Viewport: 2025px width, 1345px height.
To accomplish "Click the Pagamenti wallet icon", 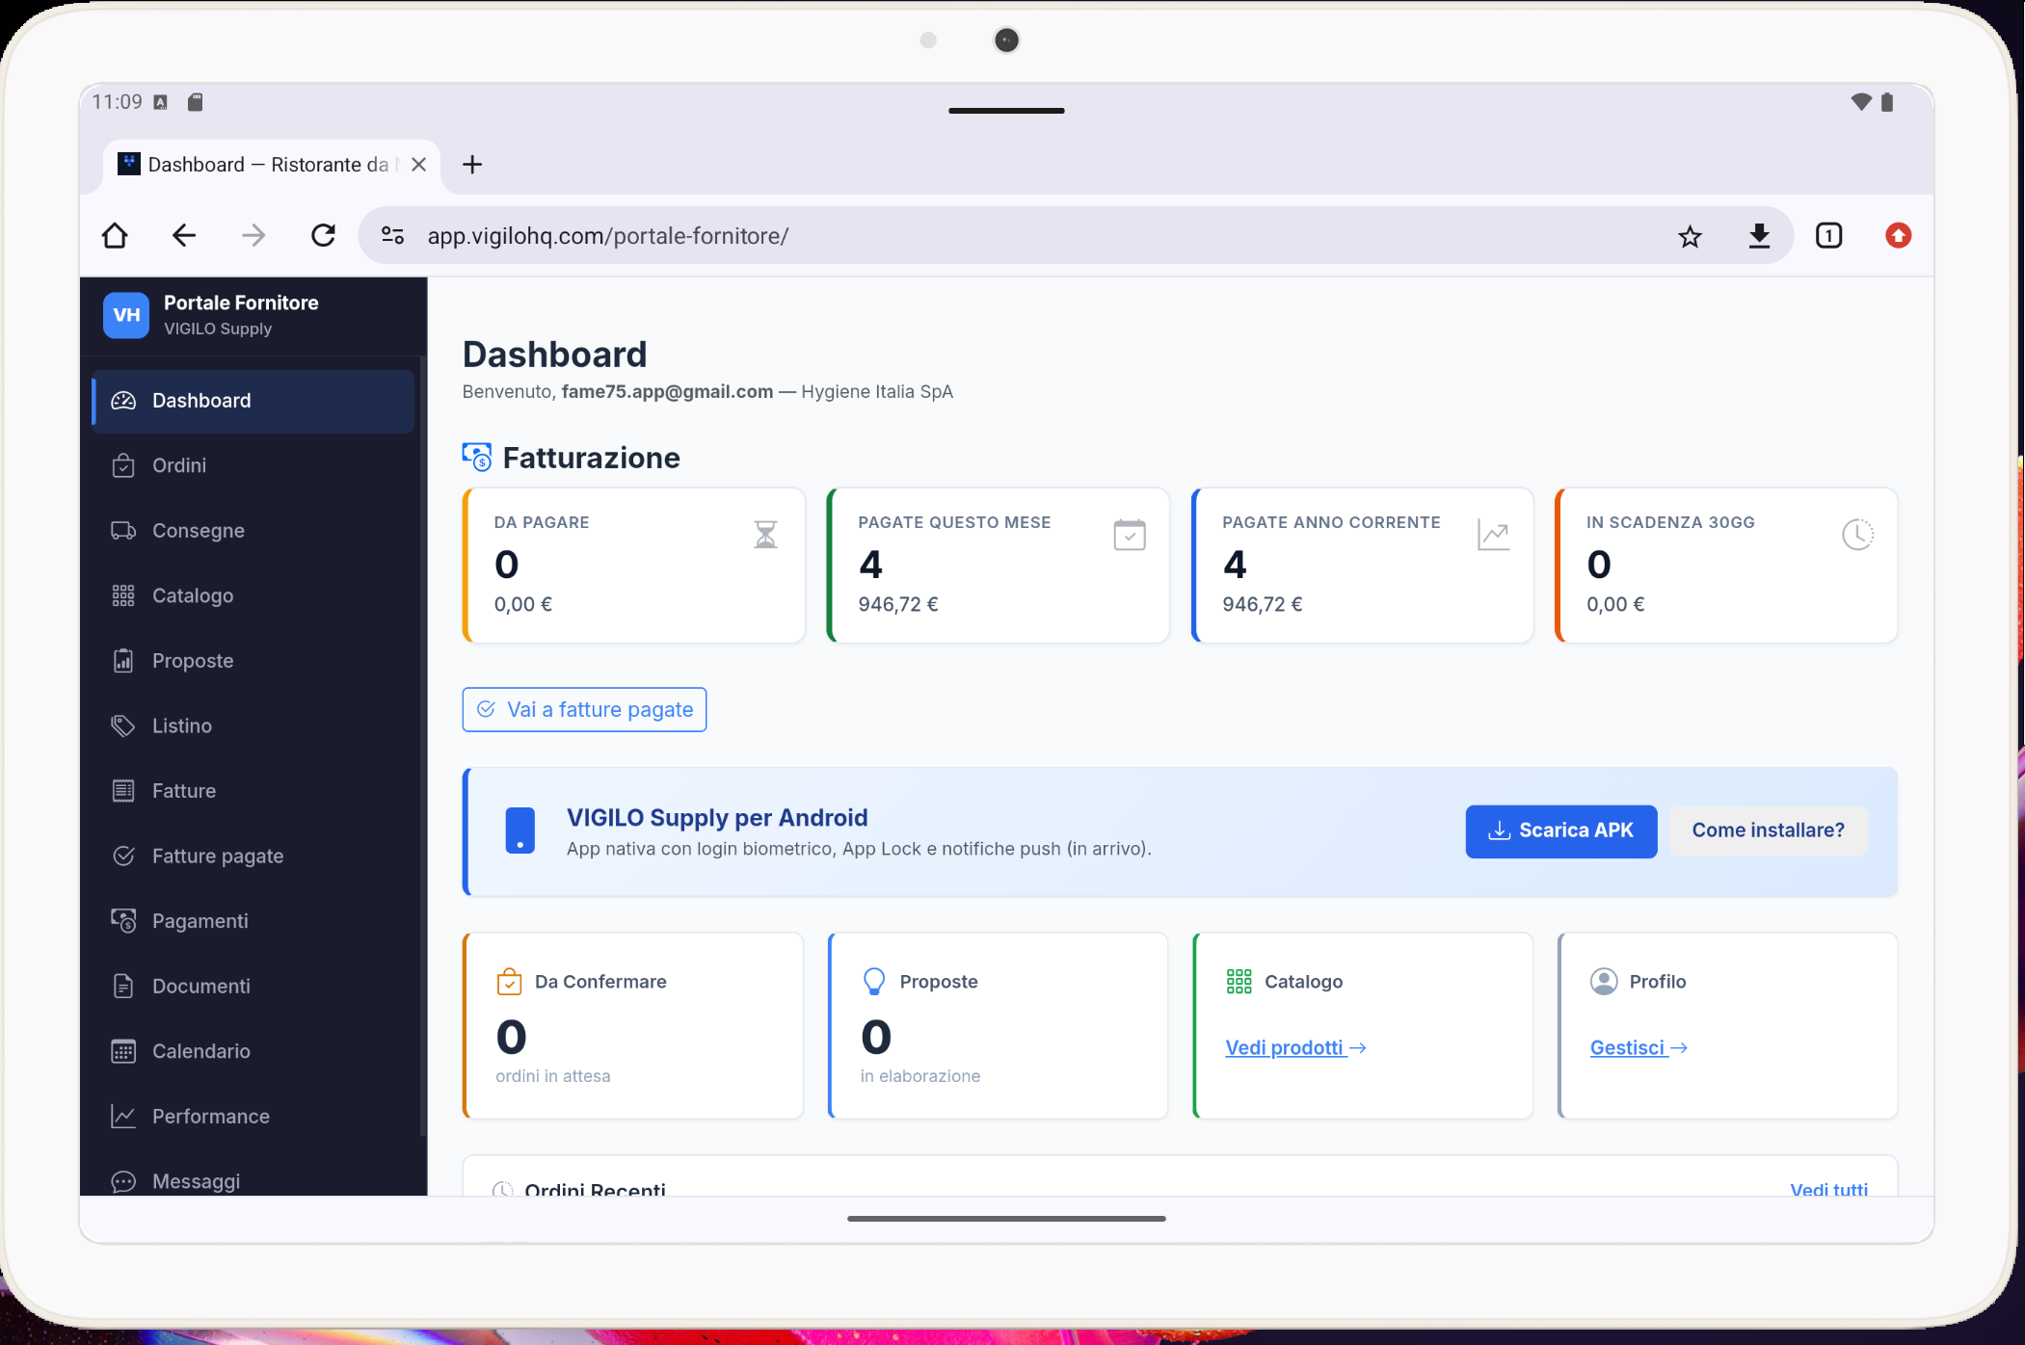I will coord(123,921).
